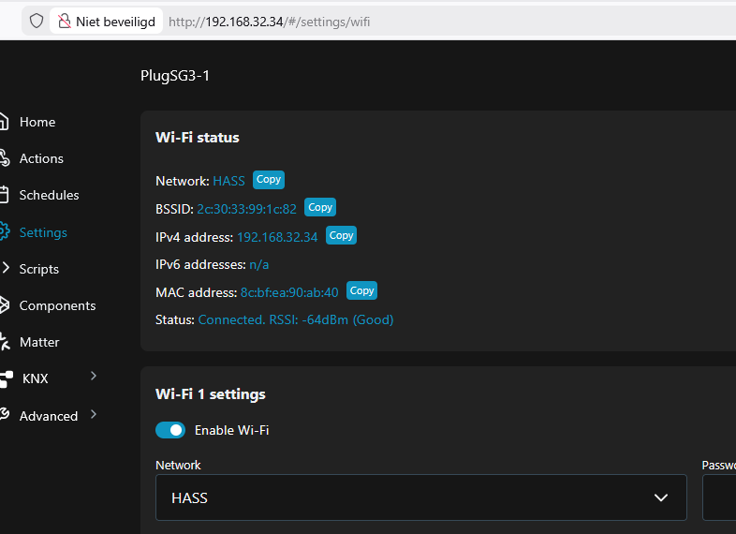Click the Advanced wrench icon
Viewport: 736px width, 534px height.
coord(4,415)
